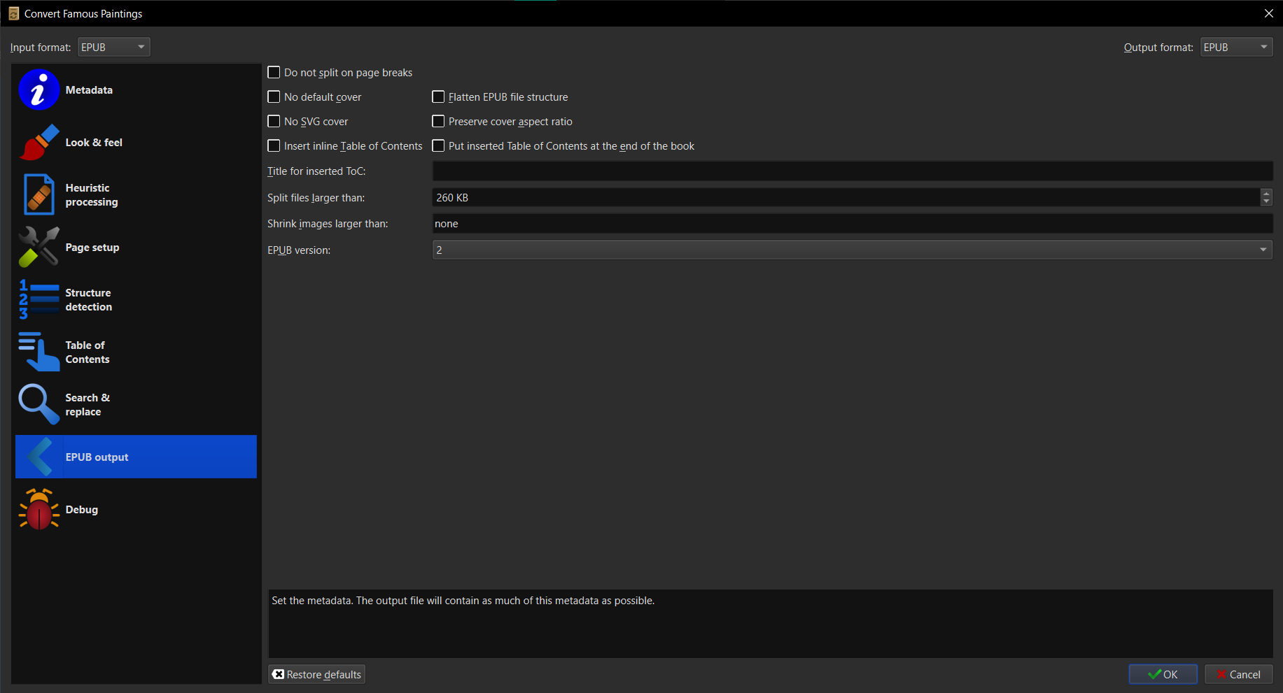
Task: Increase Split files larger than value
Action: [1266, 193]
